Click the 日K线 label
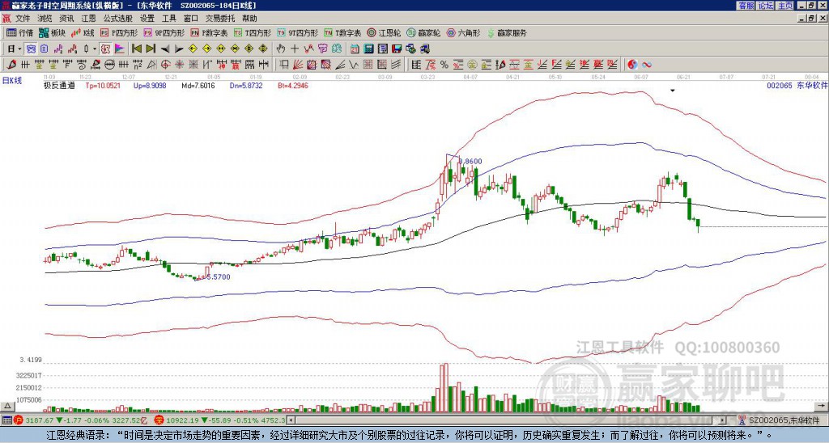The image size is (829, 443). 11,81
